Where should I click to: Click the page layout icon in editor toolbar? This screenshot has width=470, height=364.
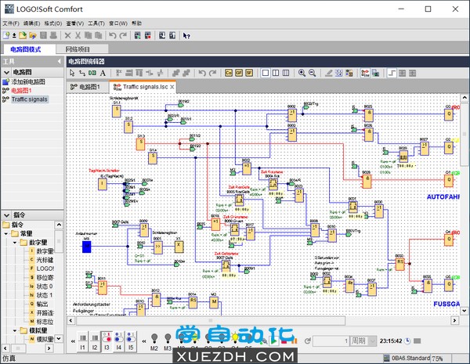[339, 73]
